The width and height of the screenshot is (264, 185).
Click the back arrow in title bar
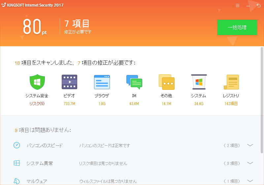point(259,6)
